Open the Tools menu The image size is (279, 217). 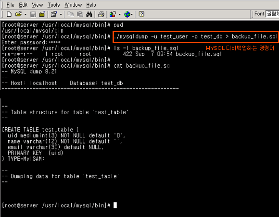(53, 5)
